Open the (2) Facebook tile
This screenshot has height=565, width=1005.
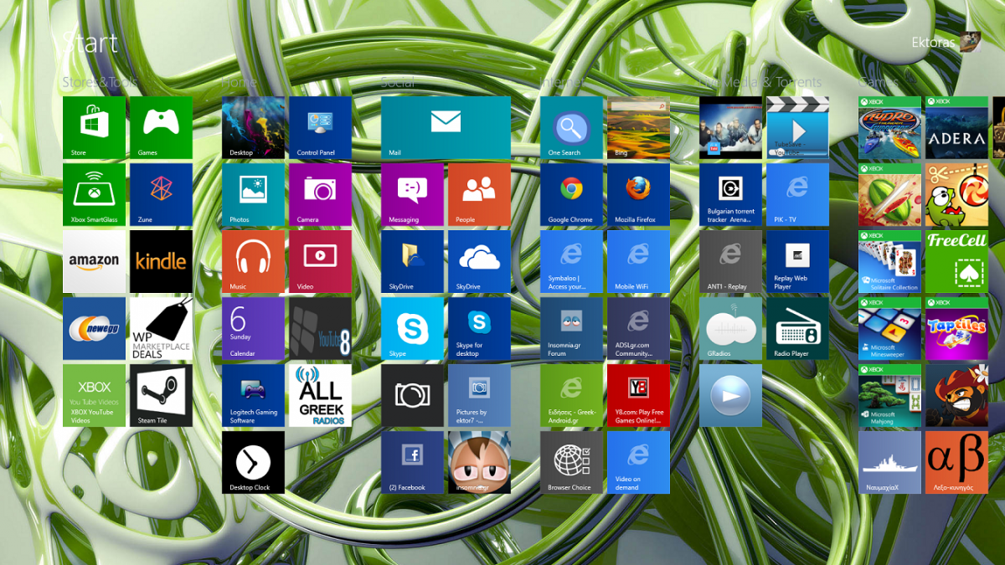coord(412,462)
